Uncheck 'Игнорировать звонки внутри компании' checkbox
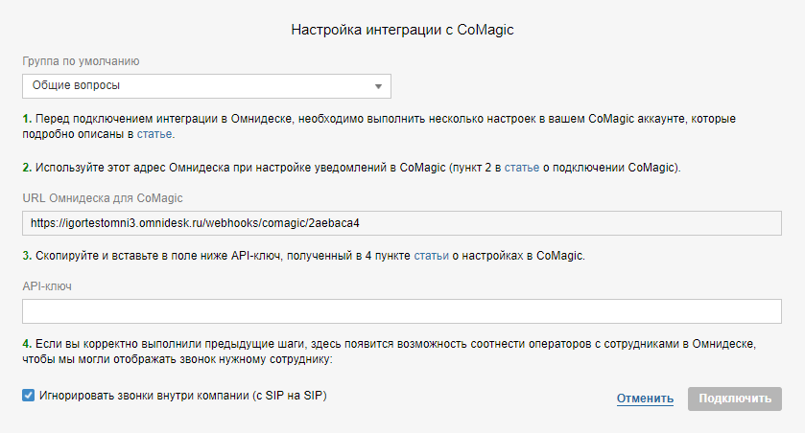The width and height of the screenshot is (805, 433). click(x=28, y=396)
